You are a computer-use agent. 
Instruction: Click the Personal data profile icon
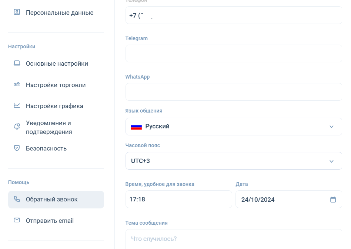pyautogui.click(x=17, y=12)
